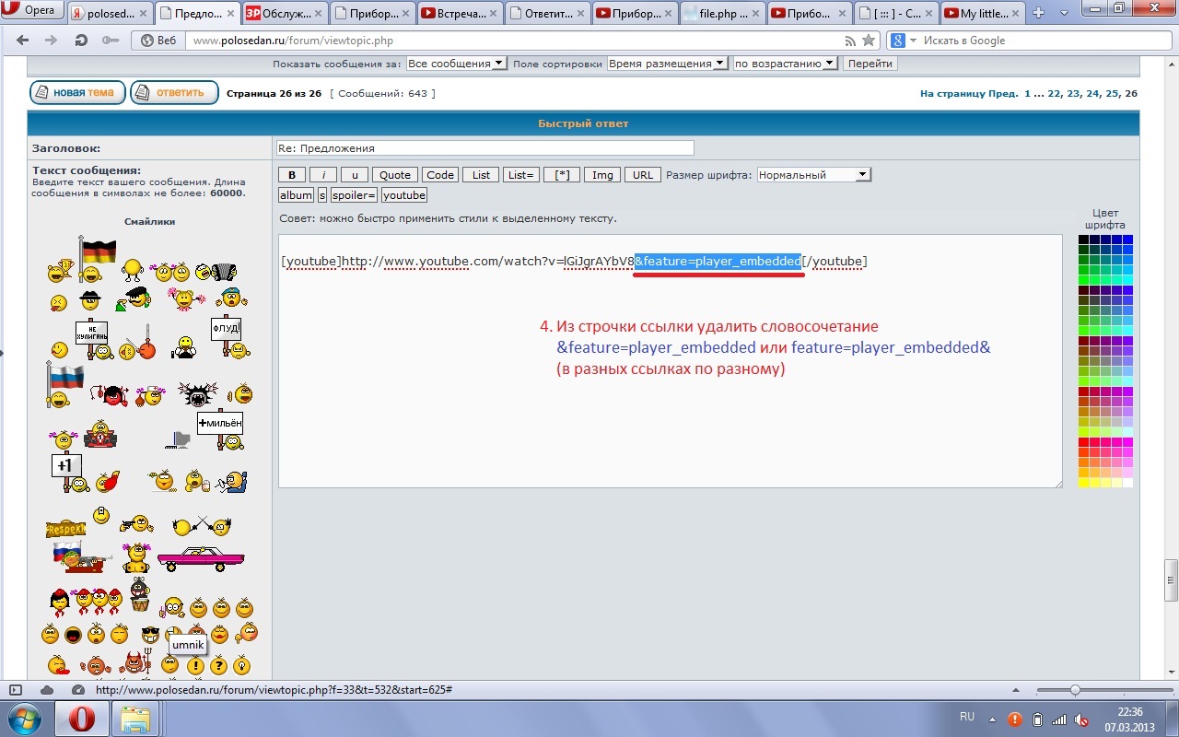Open the 'по возрастанию' order dropdown

click(x=785, y=64)
